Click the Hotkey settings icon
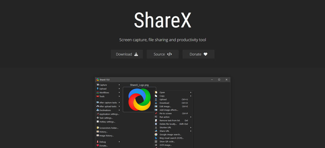This screenshot has height=148, width=325. click(x=97, y=122)
